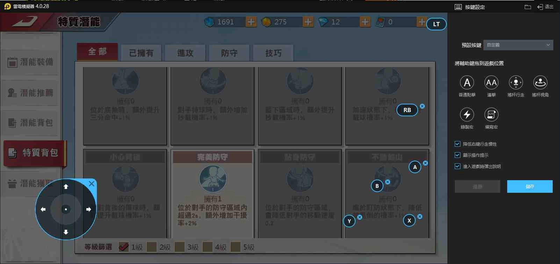Open the folder icon in keymap header

[x=528, y=7]
